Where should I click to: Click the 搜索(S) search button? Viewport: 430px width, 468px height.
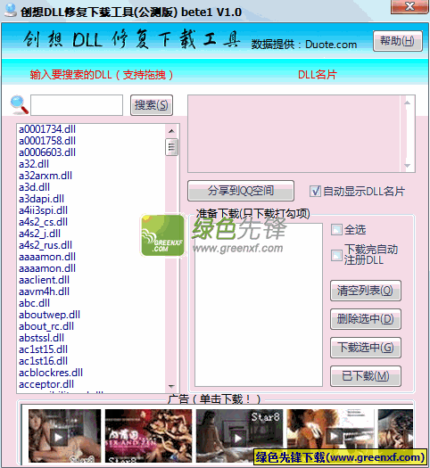tap(152, 105)
